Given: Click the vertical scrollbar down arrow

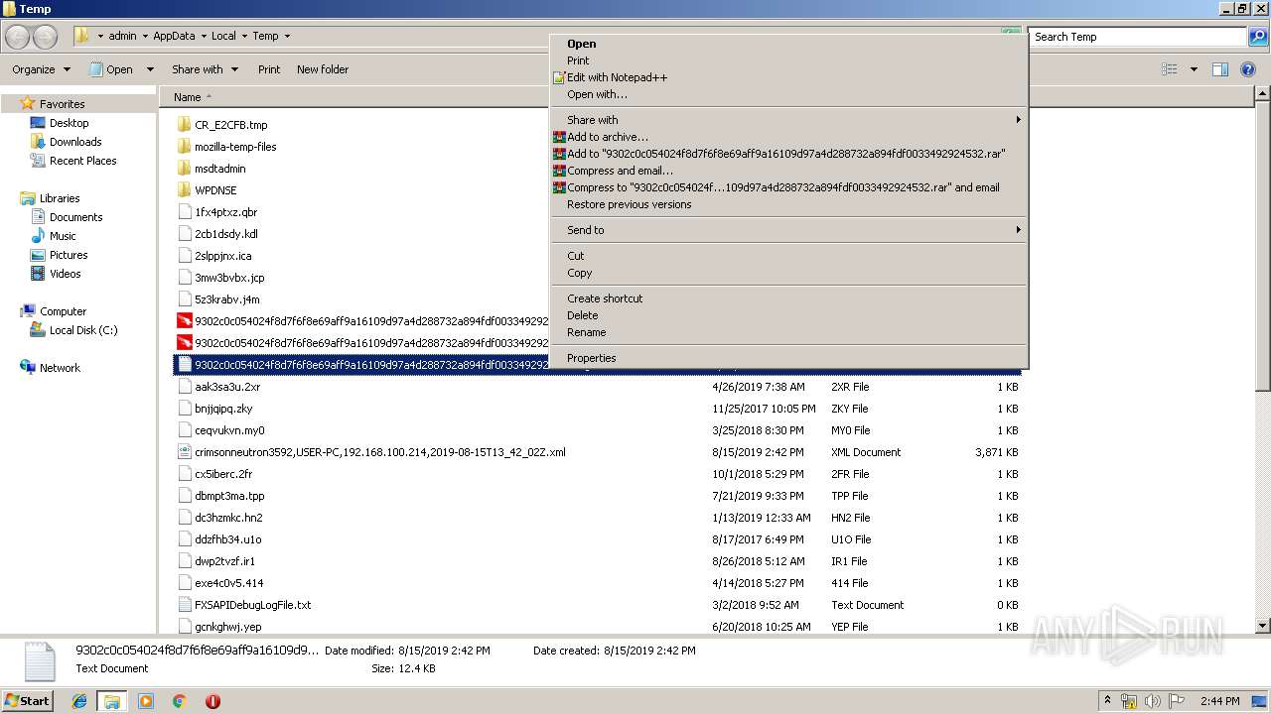Looking at the screenshot, I should [x=1262, y=626].
